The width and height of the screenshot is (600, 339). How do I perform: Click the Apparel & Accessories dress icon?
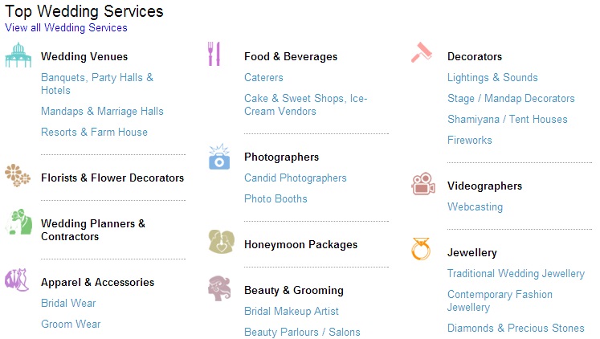click(x=17, y=280)
